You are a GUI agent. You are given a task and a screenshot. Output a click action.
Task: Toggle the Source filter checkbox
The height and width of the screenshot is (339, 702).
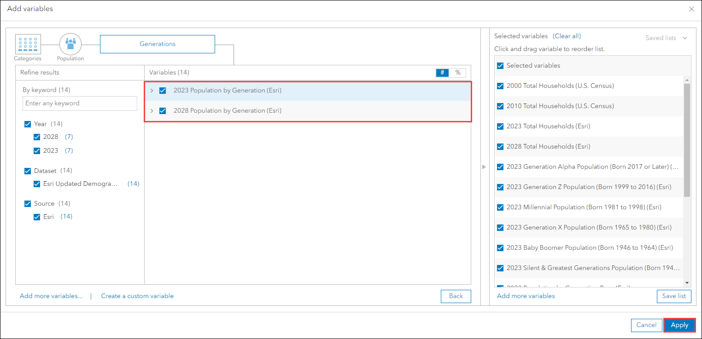point(28,204)
